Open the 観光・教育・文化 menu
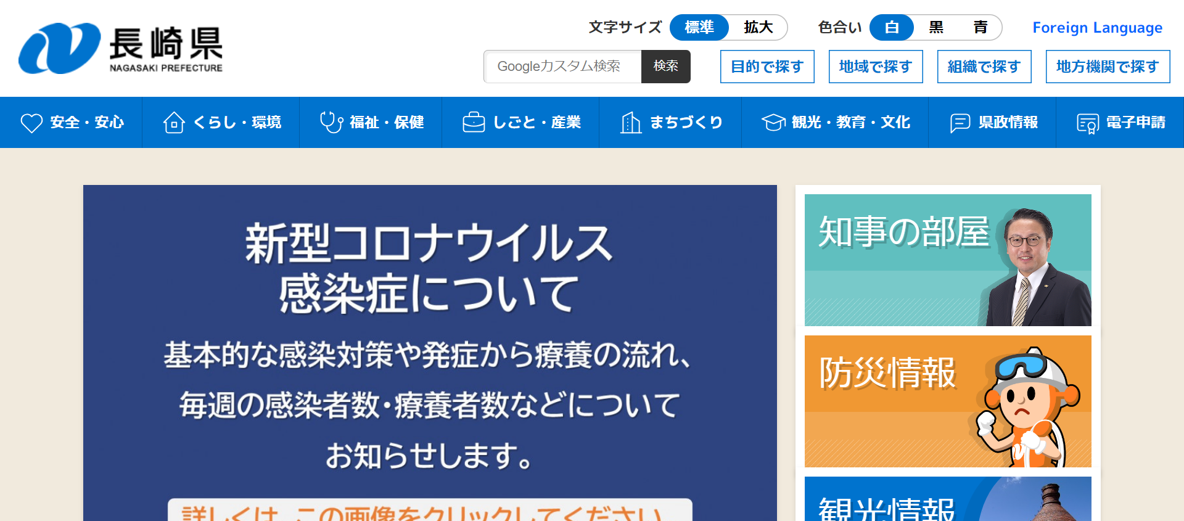 (x=835, y=122)
